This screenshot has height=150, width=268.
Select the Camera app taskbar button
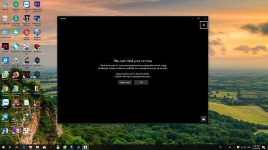coord(85,147)
